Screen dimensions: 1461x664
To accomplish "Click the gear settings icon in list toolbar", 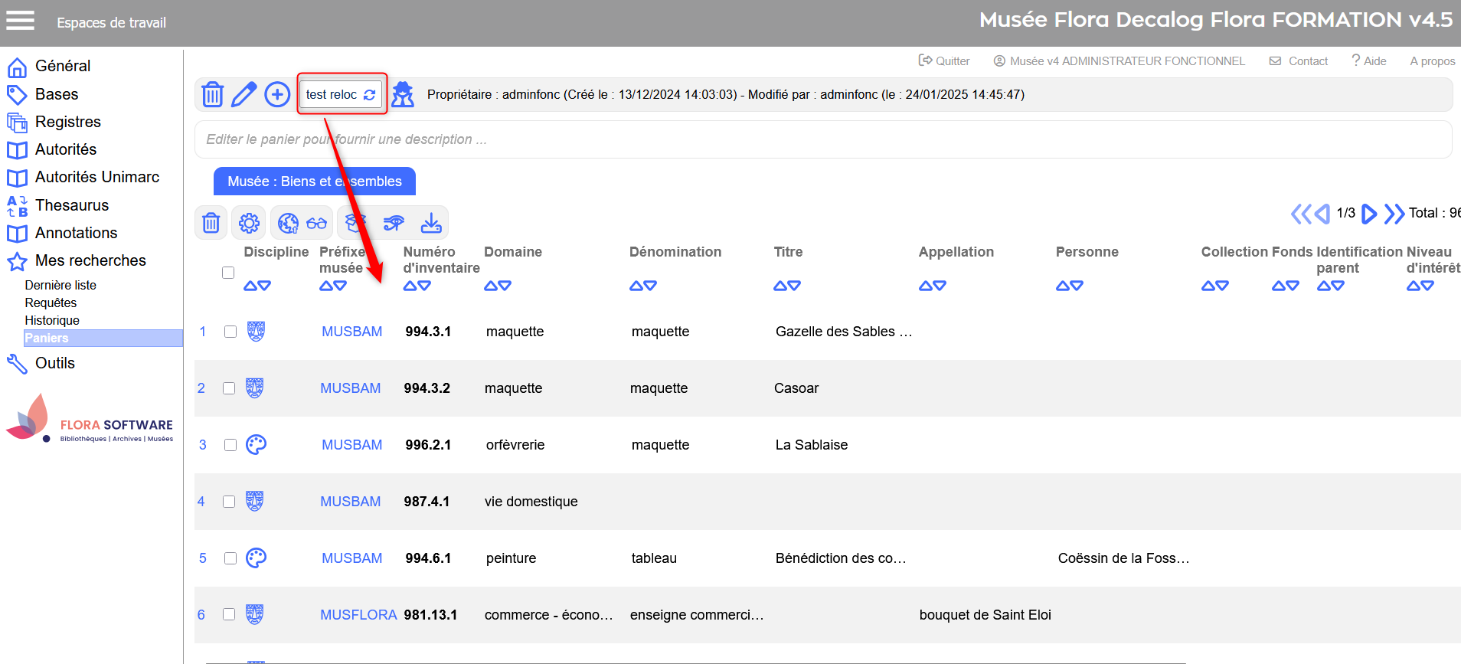I will pos(249,223).
